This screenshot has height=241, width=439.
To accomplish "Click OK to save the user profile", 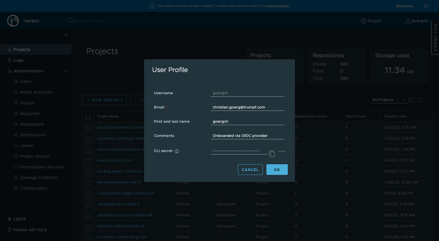I will (x=277, y=170).
